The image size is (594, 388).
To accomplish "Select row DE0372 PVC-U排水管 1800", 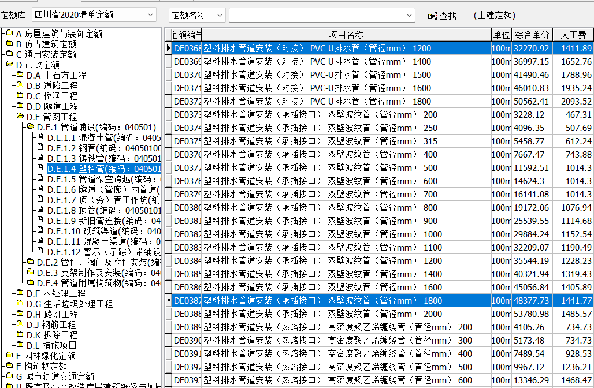I will point(383,102).
